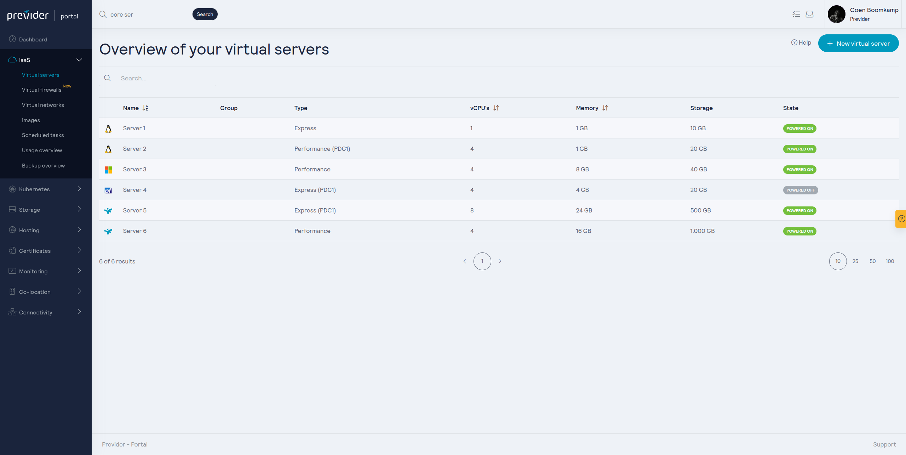Open the inbox tray icon
Screen dimensions: 906x455
coord(809,14)
